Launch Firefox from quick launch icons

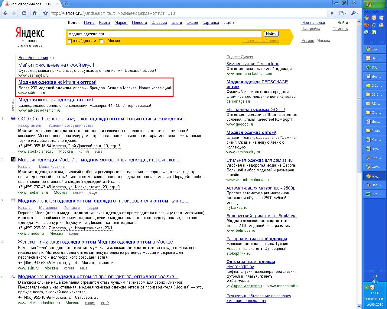pos(366,25)
